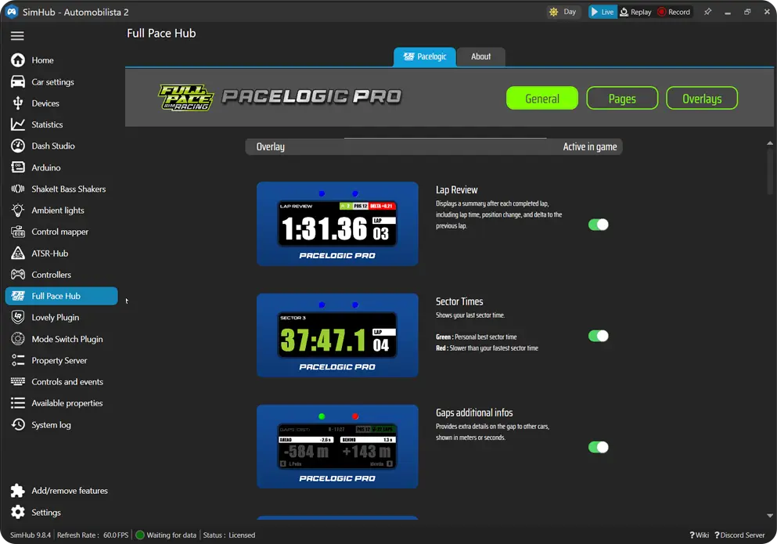This screenshot has height=544, width=777.
Task: Open Controllers gamepad icon
Action: click(x=18, y=274)
